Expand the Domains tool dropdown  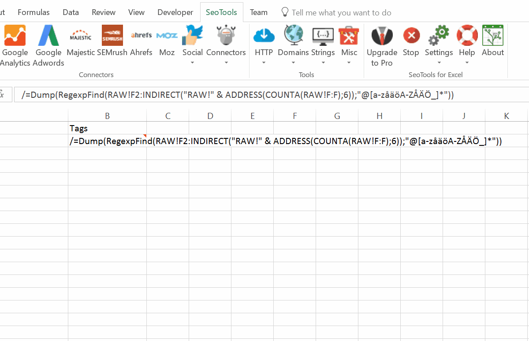pyautogui.click(x=293, y=63)
